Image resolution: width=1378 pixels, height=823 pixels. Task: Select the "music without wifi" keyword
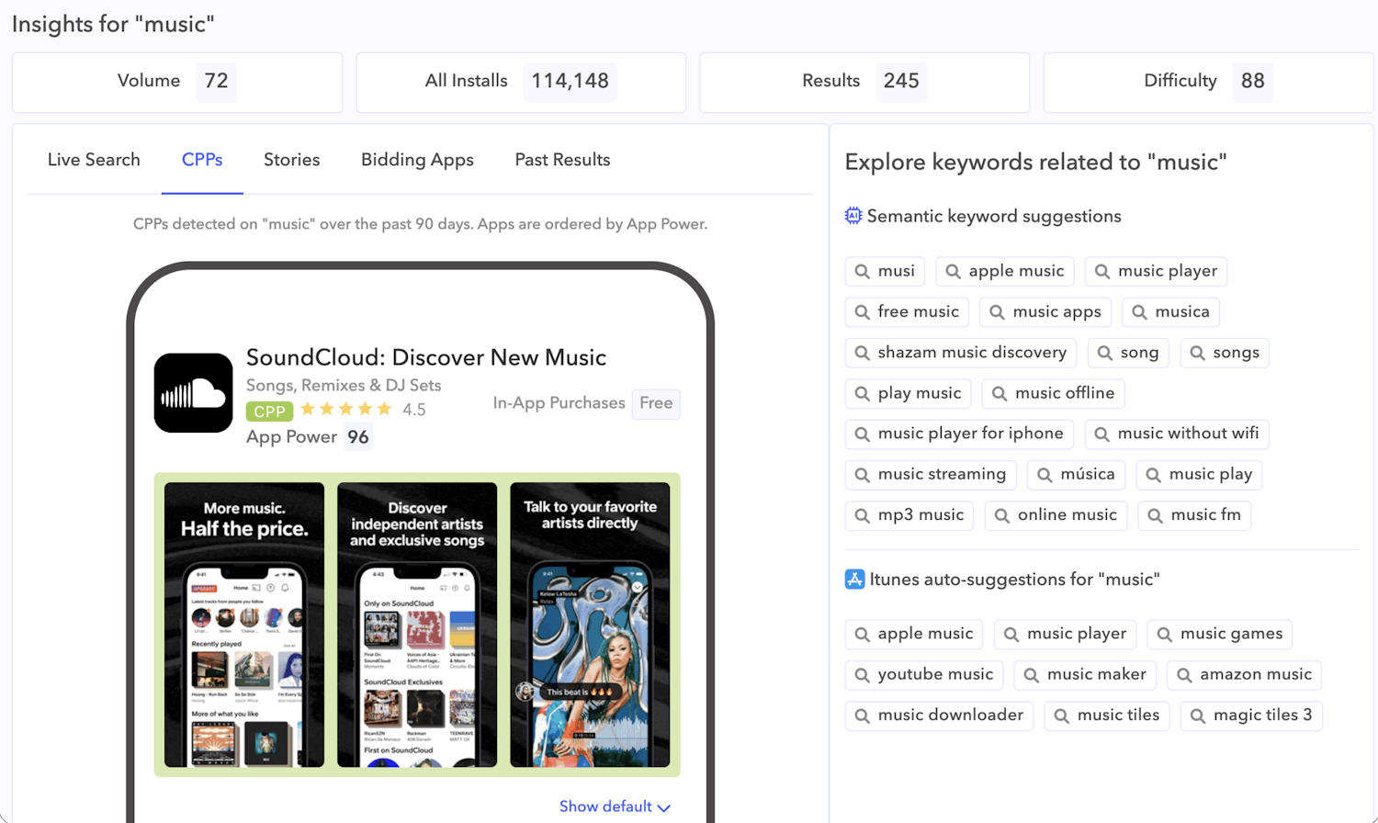click(x=1177, y=434)
